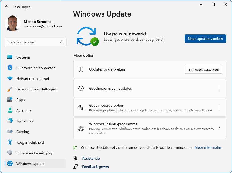Click the Menno Schoone account name
232x173 pixels.
[x=38, y=22]
